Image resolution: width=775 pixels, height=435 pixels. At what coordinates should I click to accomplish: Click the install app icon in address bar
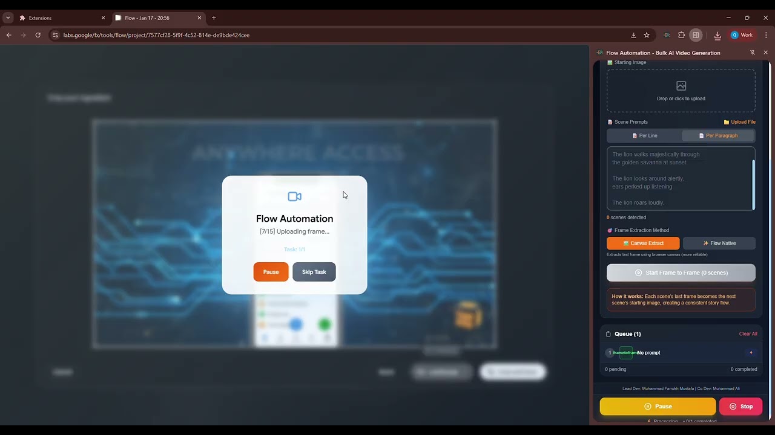(633, 35)
